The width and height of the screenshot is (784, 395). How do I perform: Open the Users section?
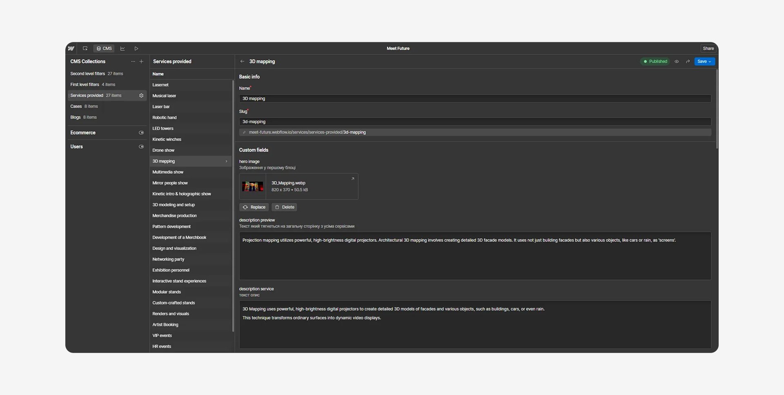[x=76, y=146]
